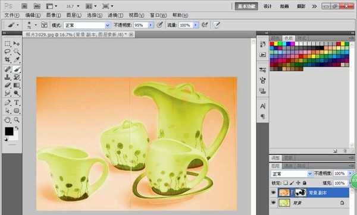Select the Healing Brush tool
The width and height of the screenshot is (357, 215).
pos(8,69)
